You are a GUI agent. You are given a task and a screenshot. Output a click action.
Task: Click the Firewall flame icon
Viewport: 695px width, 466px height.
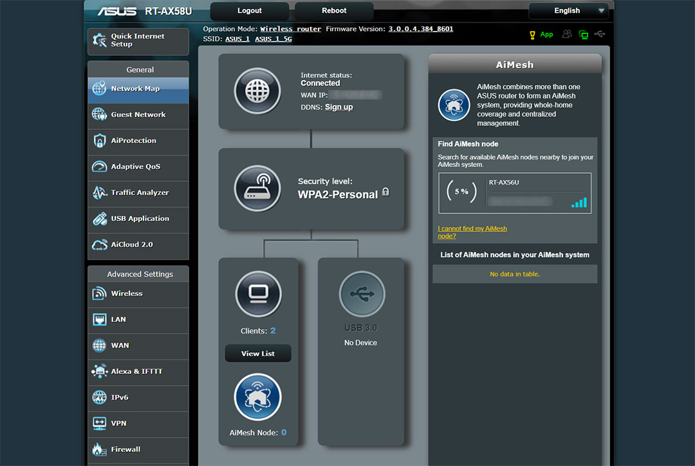99,449
